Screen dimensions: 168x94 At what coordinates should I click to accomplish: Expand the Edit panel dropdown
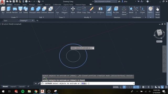point(41,17)
